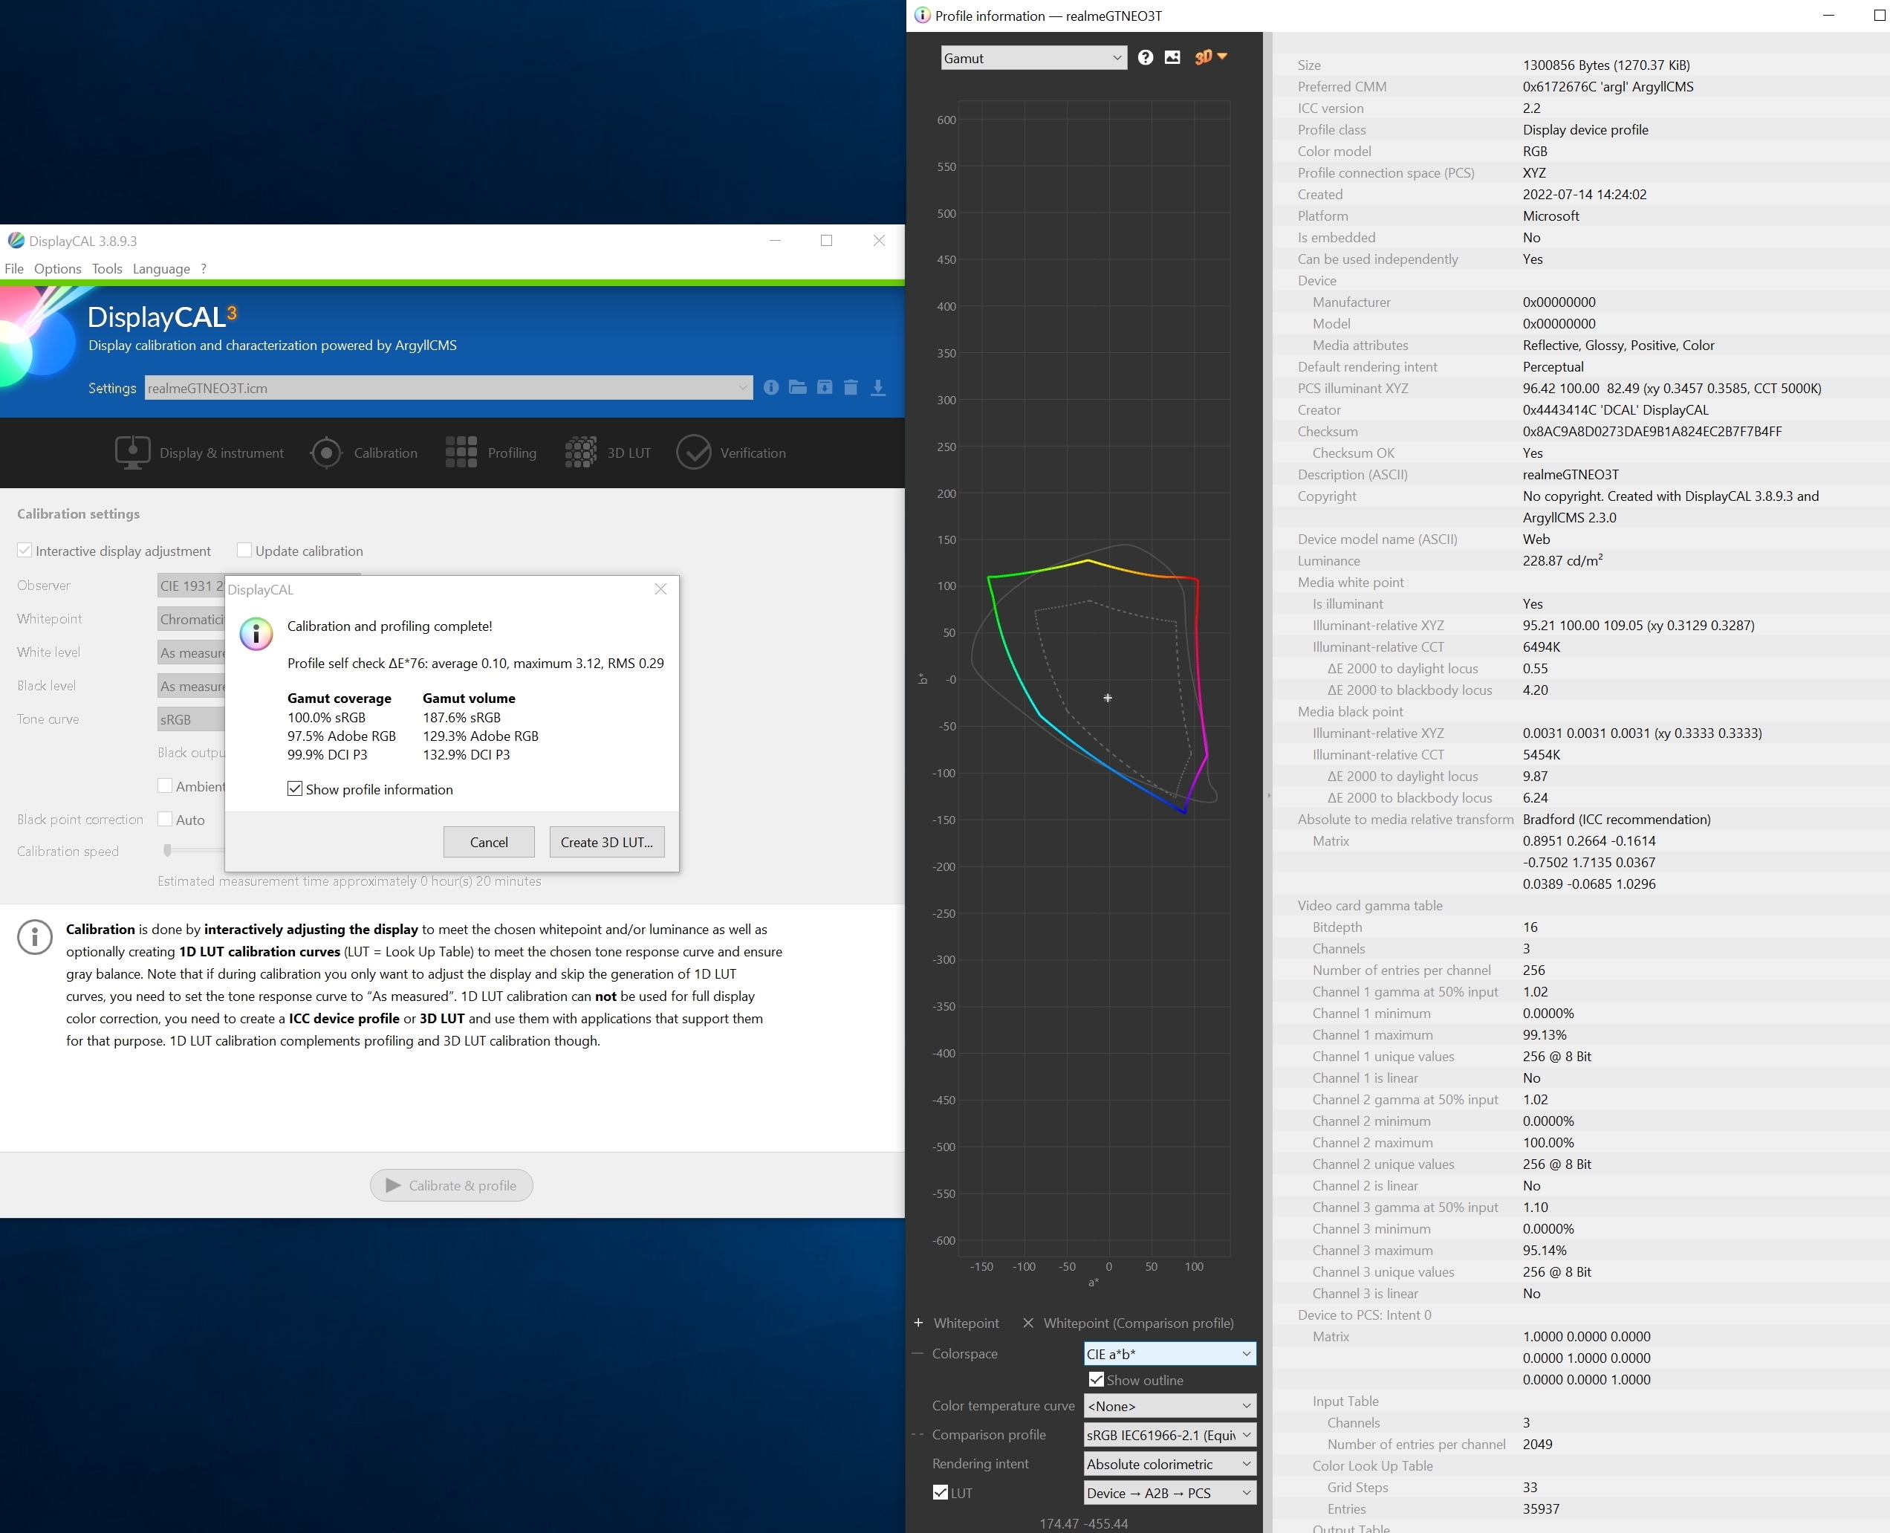Click the open folder icon next to Settings

click(797, 388)
